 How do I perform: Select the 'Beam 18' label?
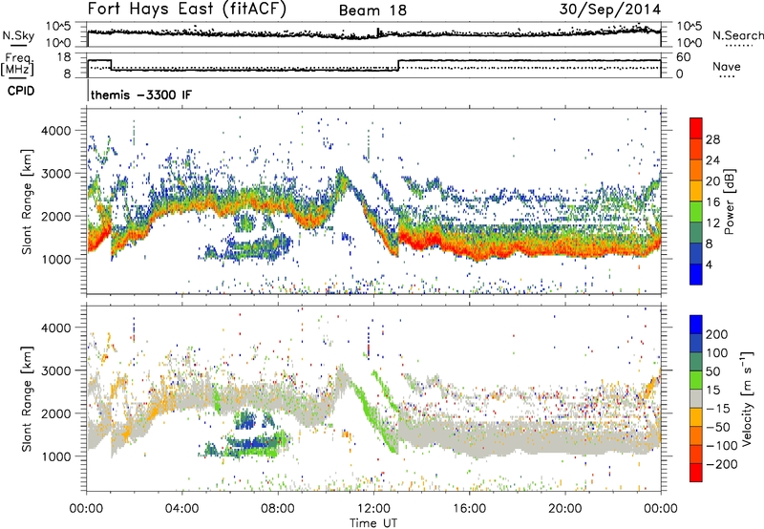tap(372, 11)
